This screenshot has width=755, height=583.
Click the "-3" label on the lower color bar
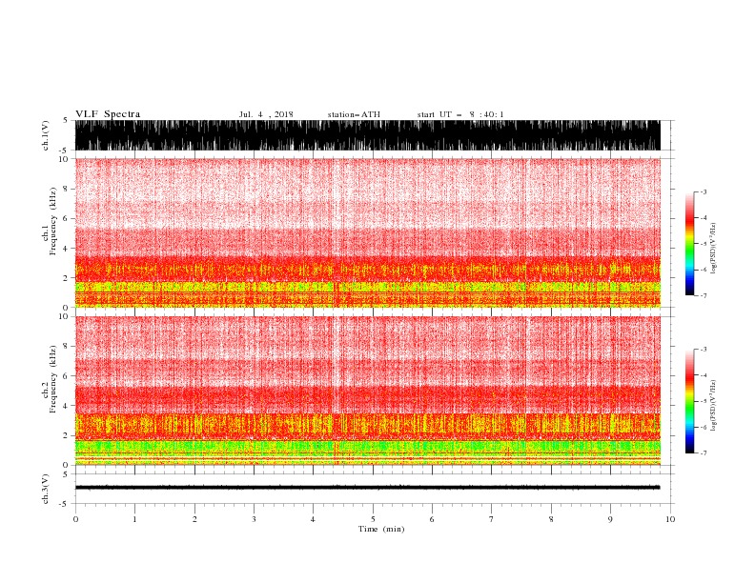(703, 350)
